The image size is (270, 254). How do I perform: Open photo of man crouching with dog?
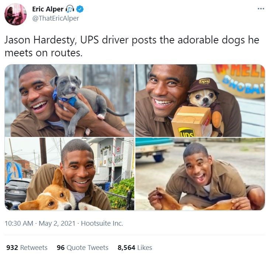click(200, 174)
